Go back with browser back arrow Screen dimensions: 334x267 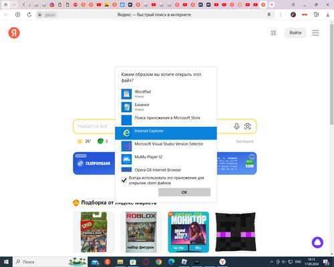click(6, 15)
